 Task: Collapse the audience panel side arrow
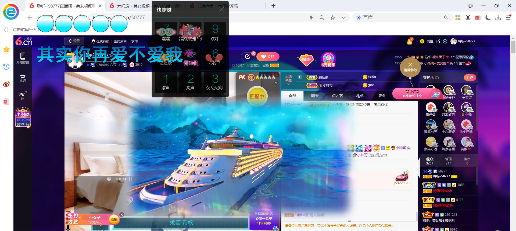418,167
